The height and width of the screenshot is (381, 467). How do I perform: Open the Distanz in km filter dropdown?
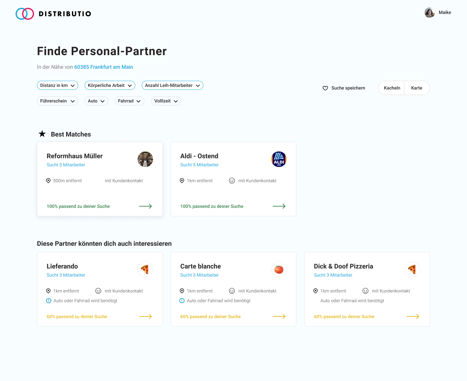pyautogui.click(x=57, y=85)
